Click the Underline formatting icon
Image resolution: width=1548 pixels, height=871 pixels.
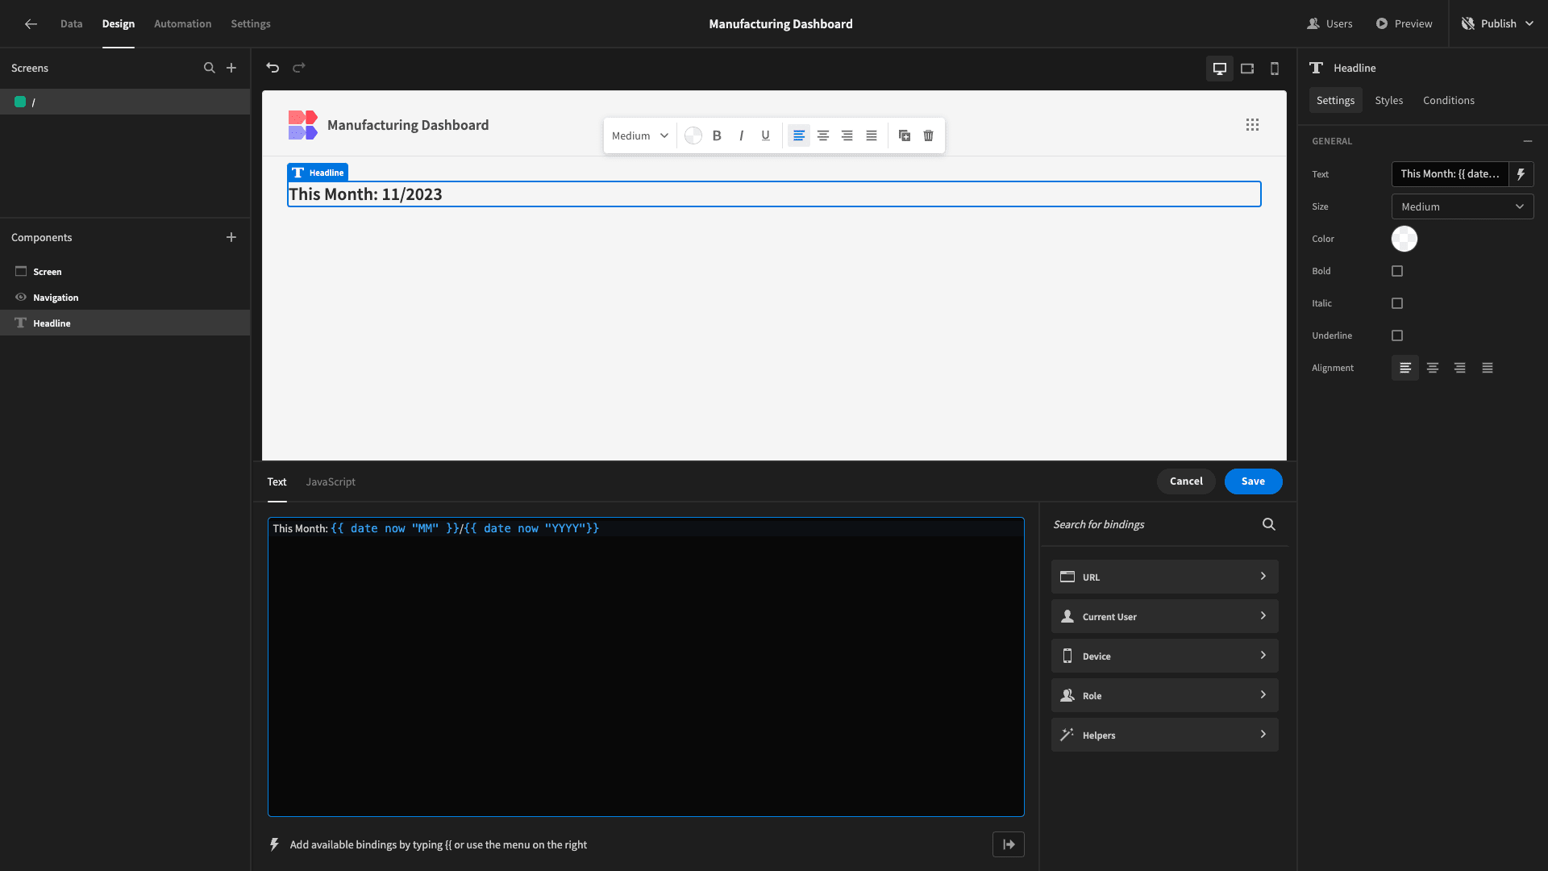click(764, 135)
